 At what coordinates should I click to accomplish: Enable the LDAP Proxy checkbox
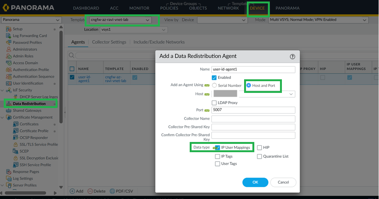214,103
